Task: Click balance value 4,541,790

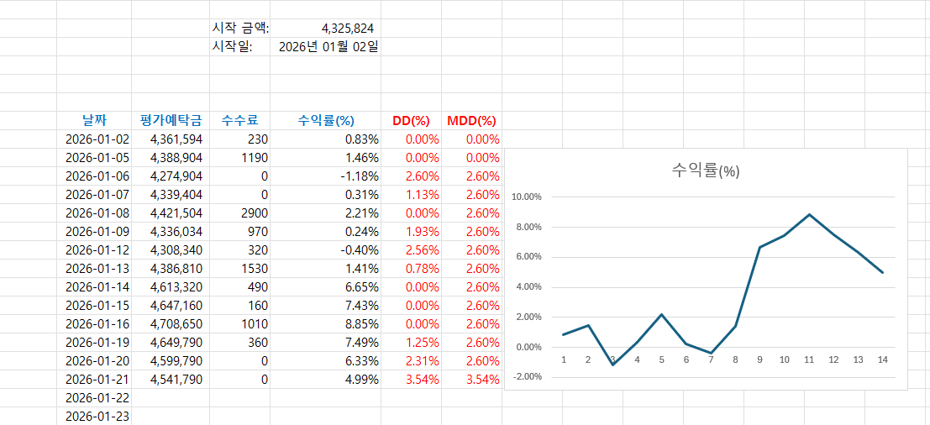Action: pyautogui.click(x=176, y=379)
